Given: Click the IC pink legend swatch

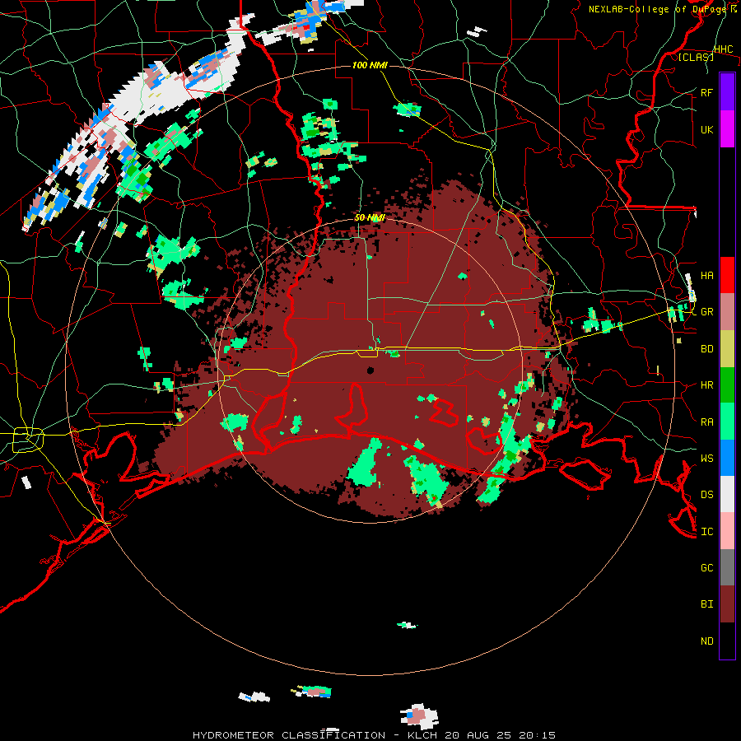Looking at the screenshot, I should (727, 531).
